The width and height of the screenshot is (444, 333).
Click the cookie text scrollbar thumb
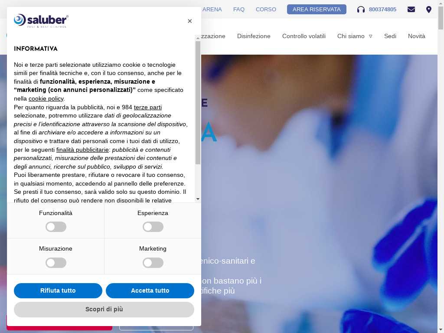point(198,102)
